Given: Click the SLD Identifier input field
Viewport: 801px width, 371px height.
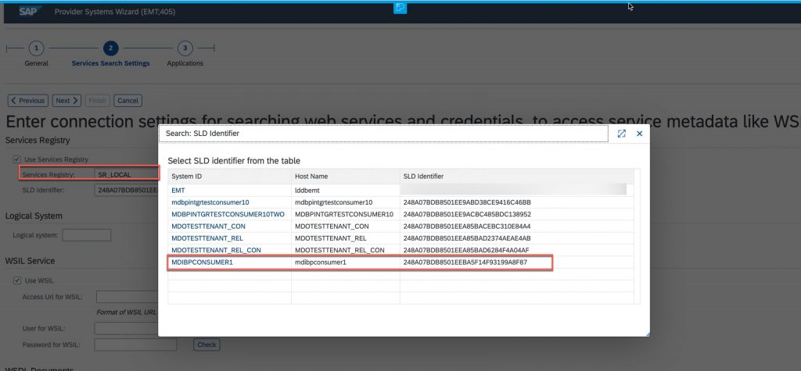Looking at the screenshot, I should pos(126,190).
